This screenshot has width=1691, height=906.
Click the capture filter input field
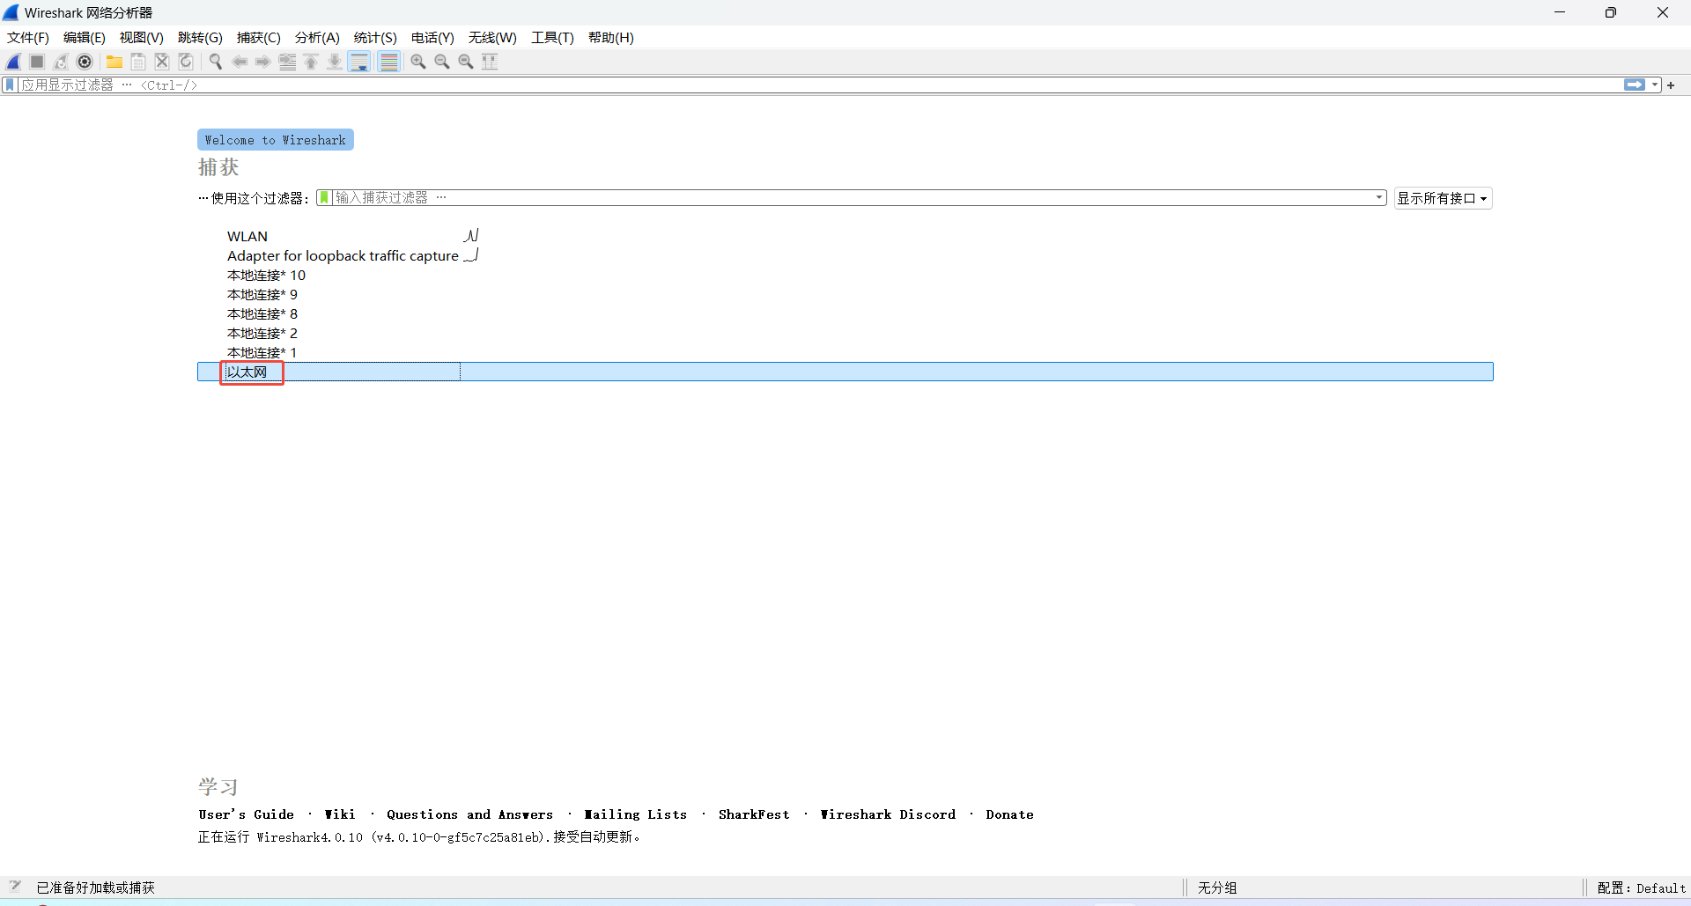(x=853, y=198)
